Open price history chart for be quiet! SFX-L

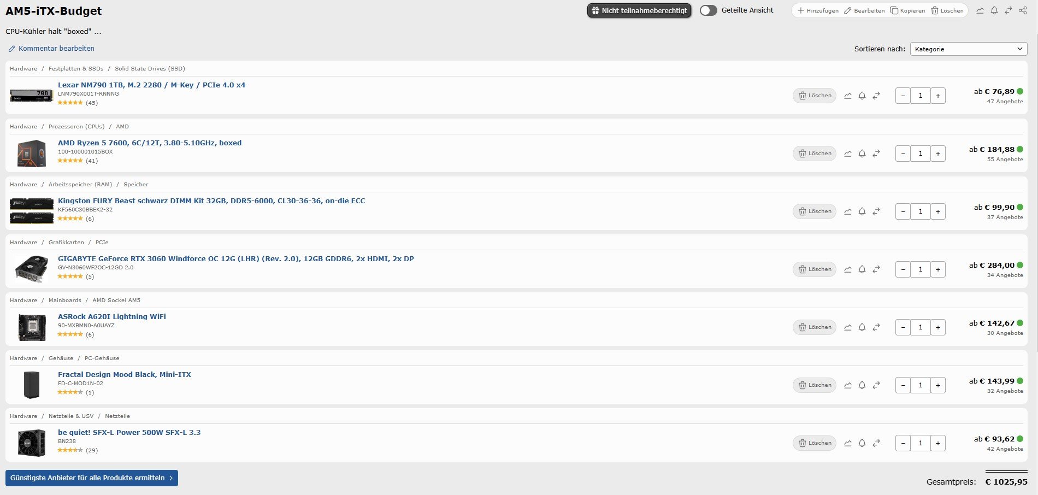click(848, 443)
